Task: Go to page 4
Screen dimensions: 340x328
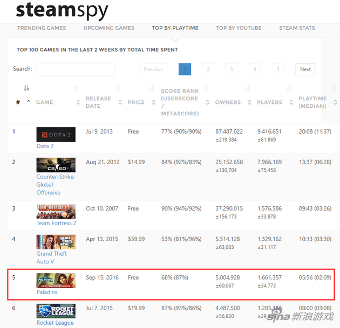Action: [255, 69]
